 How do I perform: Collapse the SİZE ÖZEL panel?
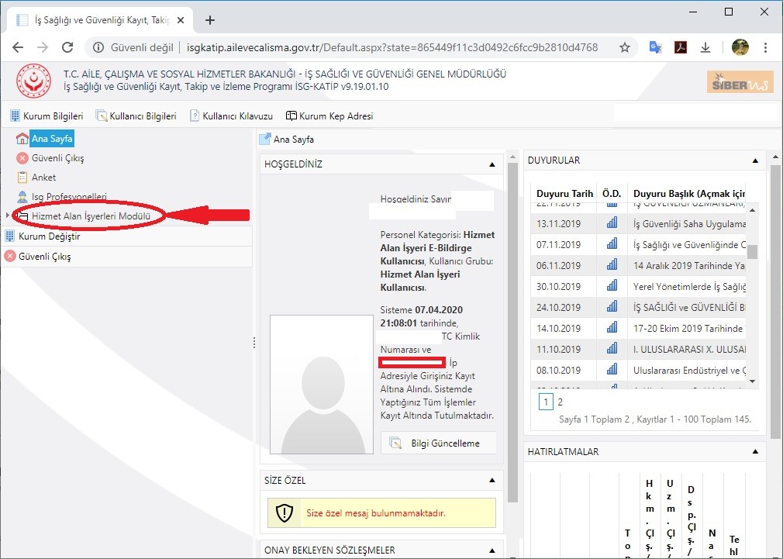[x=492, y=481]
